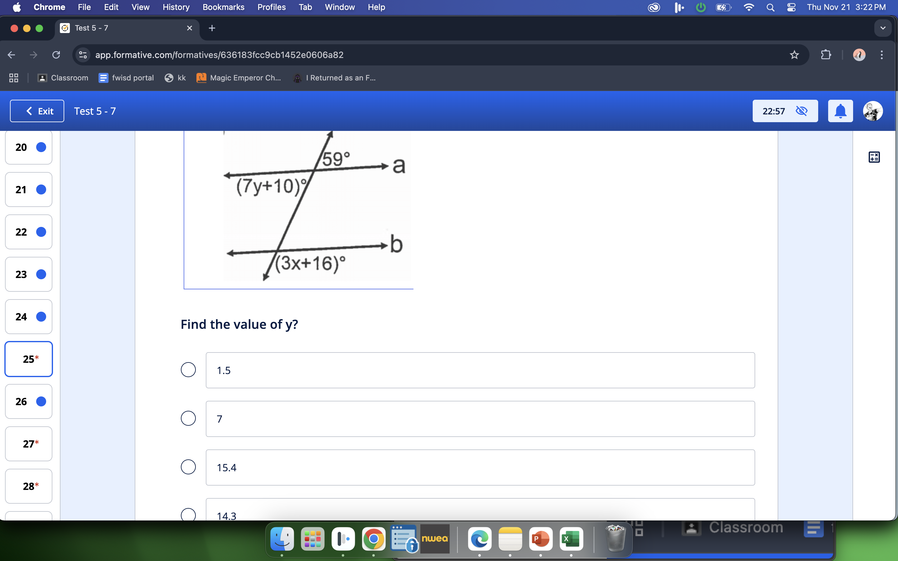Go to question 28

point(29,486)
